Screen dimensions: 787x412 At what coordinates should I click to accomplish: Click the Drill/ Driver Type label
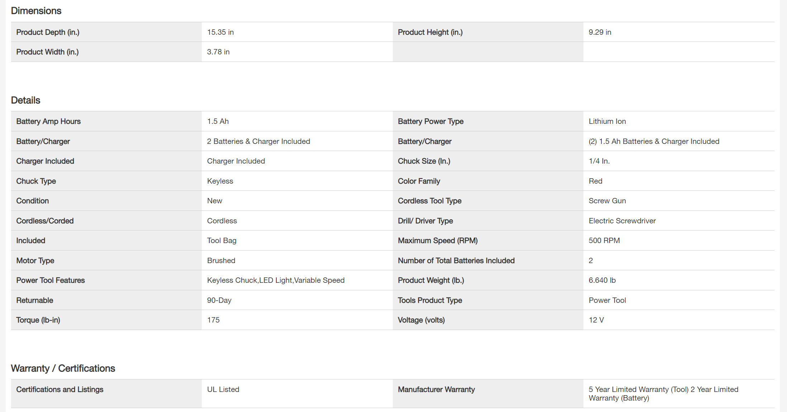(x=425, y=221)
